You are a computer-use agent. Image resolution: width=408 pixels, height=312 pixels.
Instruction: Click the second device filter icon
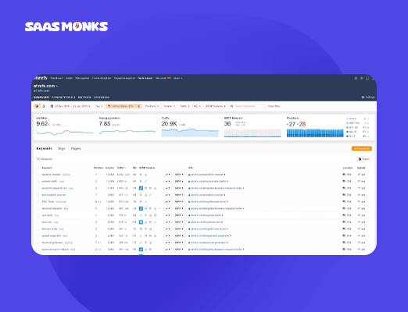click(x=44, y=106)
